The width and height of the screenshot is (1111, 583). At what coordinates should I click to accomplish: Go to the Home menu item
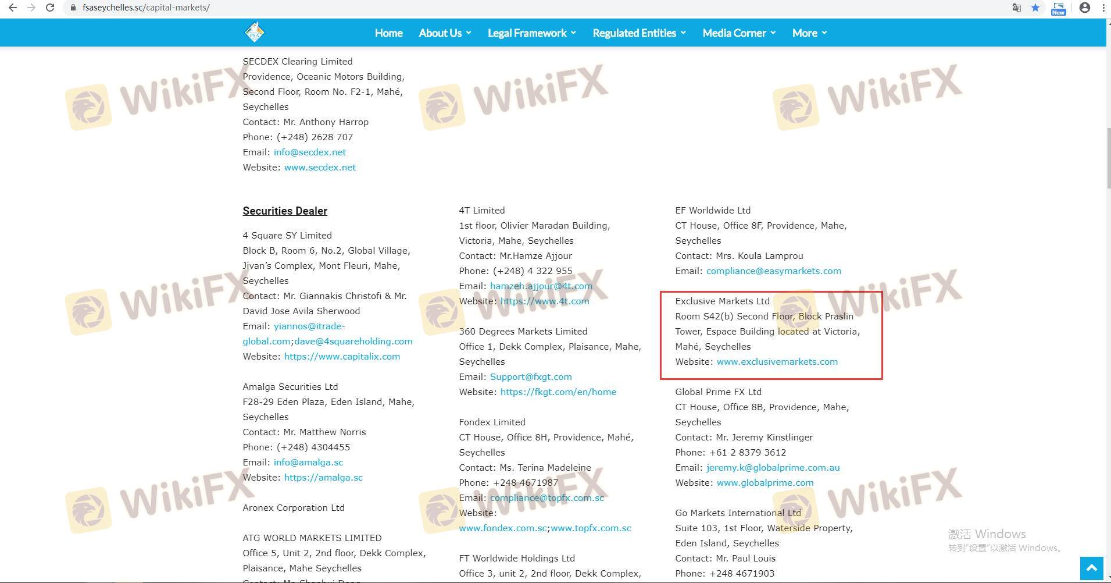(388, 33)
